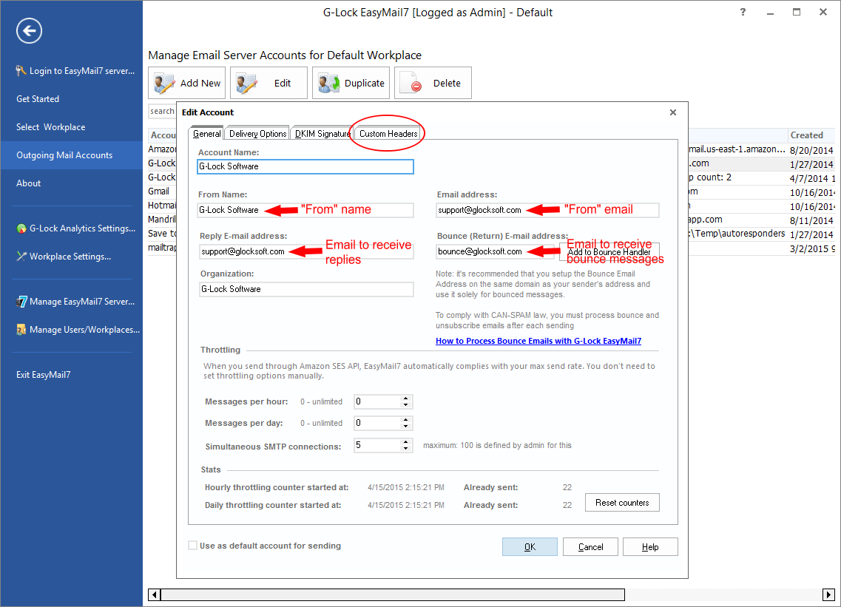
Task: Click the Organization input field
Action: tap(307, 289)
